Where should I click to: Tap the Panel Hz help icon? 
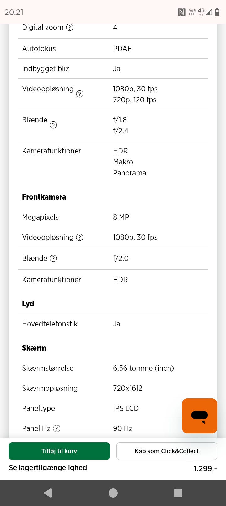[56, 428]
